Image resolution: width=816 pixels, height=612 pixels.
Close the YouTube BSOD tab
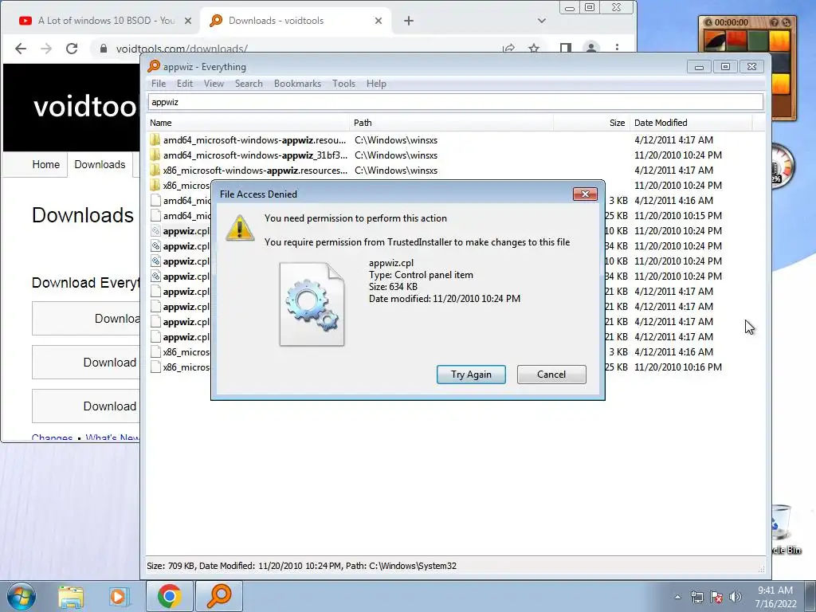point(188,21)
